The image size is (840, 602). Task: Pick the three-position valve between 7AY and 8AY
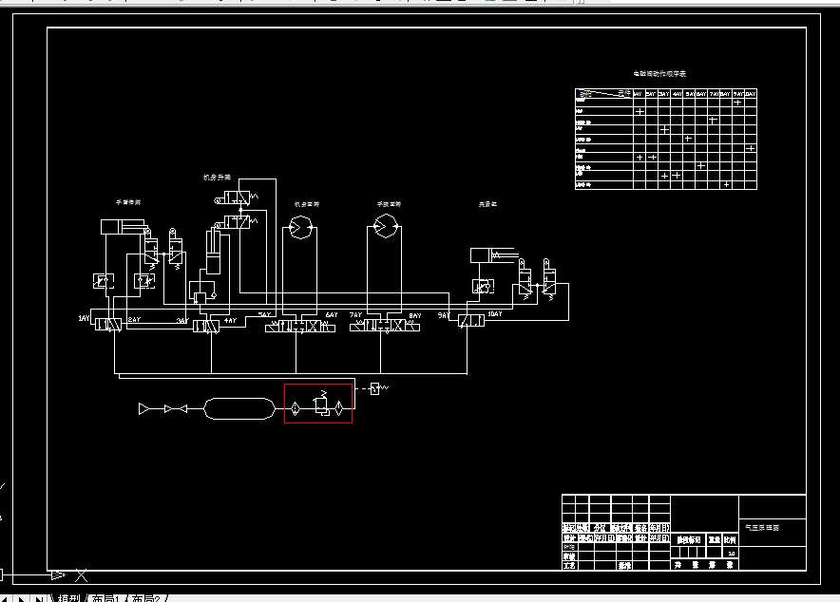click(385, 326)
